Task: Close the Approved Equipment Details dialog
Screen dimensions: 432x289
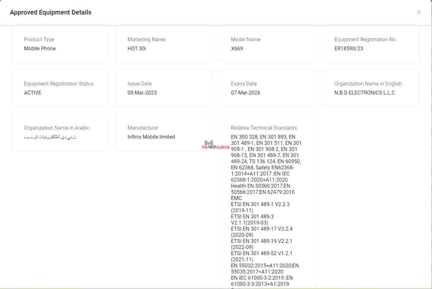Action: (x=419, y=12)
